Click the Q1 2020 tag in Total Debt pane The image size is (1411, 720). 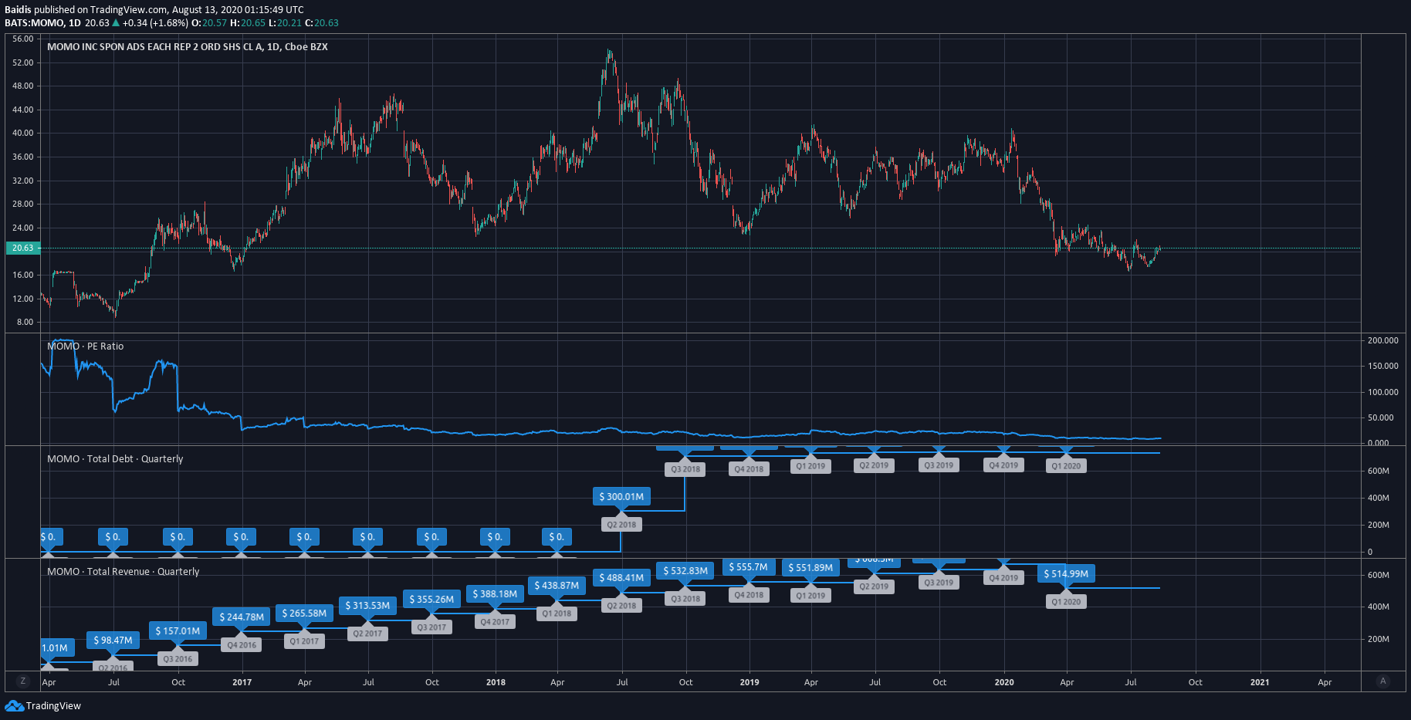click(x=1066, y=466)
